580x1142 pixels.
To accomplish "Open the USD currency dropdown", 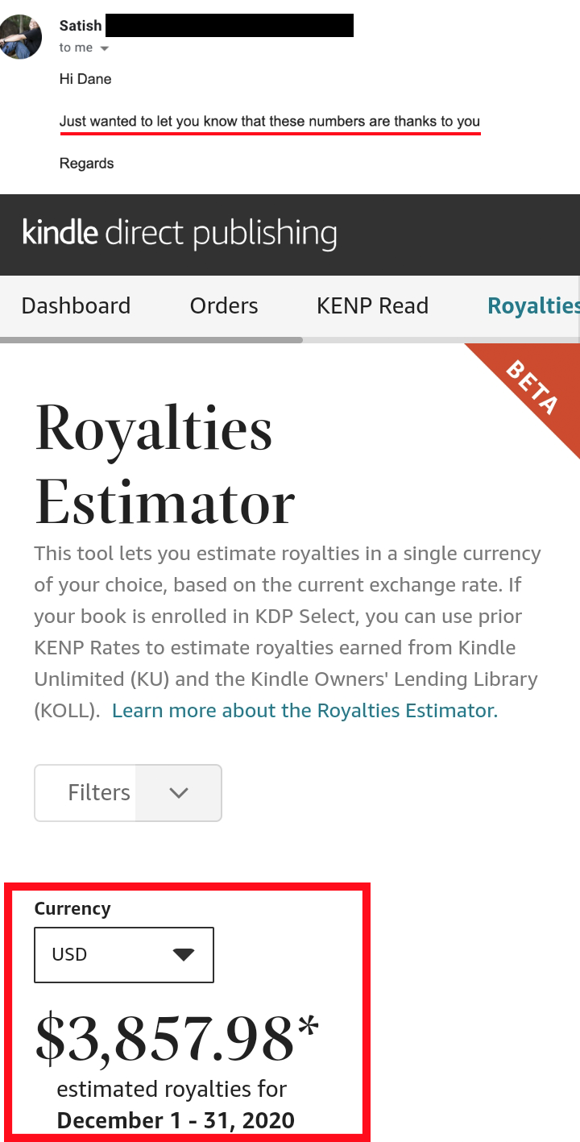I will pyautogui.click(x=124, y=955).
